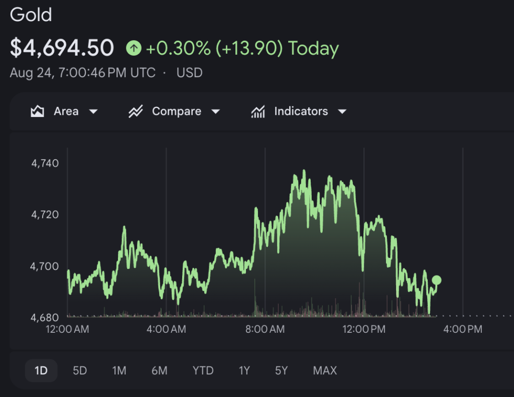This screenshot has width=514, height=397.
Task: Expand the Compare dropdown arrow
Action: click(x=216, y=112)
